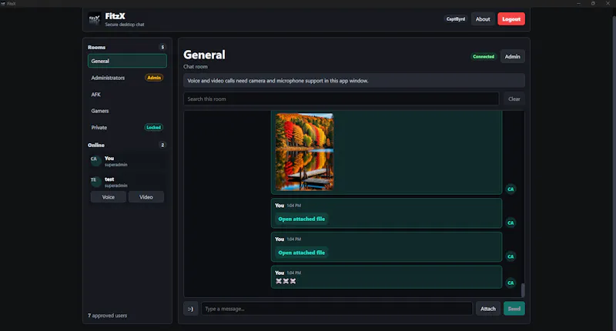616x331 pixels.
Task: Open the last attached file link
Action: point(301,252)
